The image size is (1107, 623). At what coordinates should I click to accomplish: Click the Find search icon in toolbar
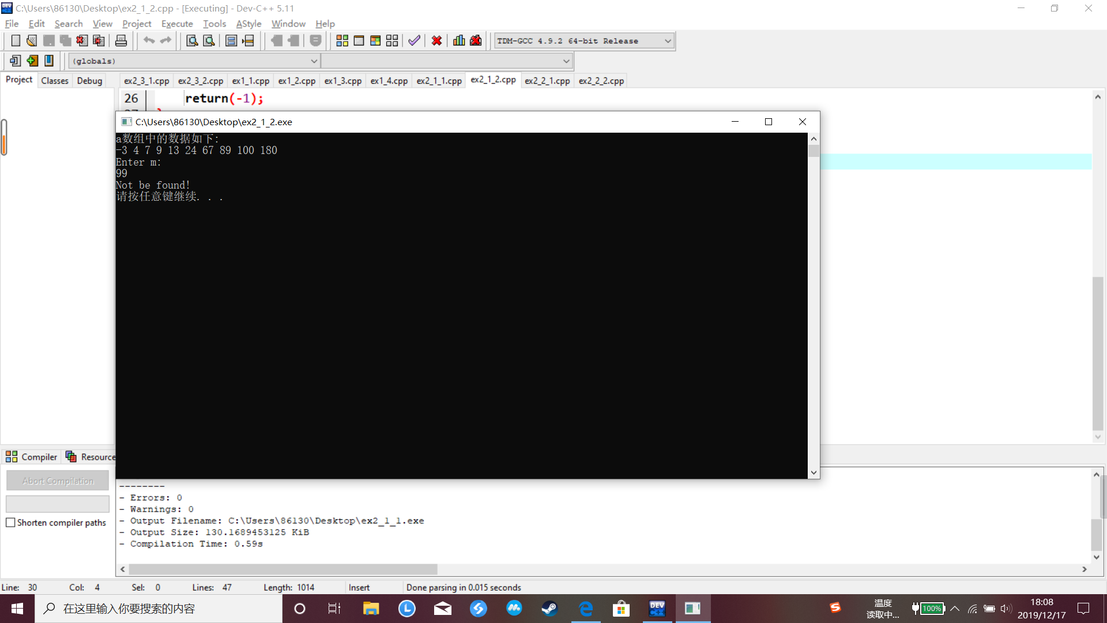pos(192,41)
